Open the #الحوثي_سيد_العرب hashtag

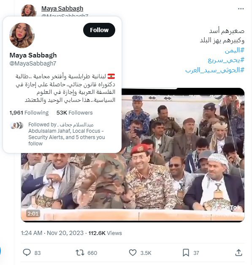pos(215,70)
